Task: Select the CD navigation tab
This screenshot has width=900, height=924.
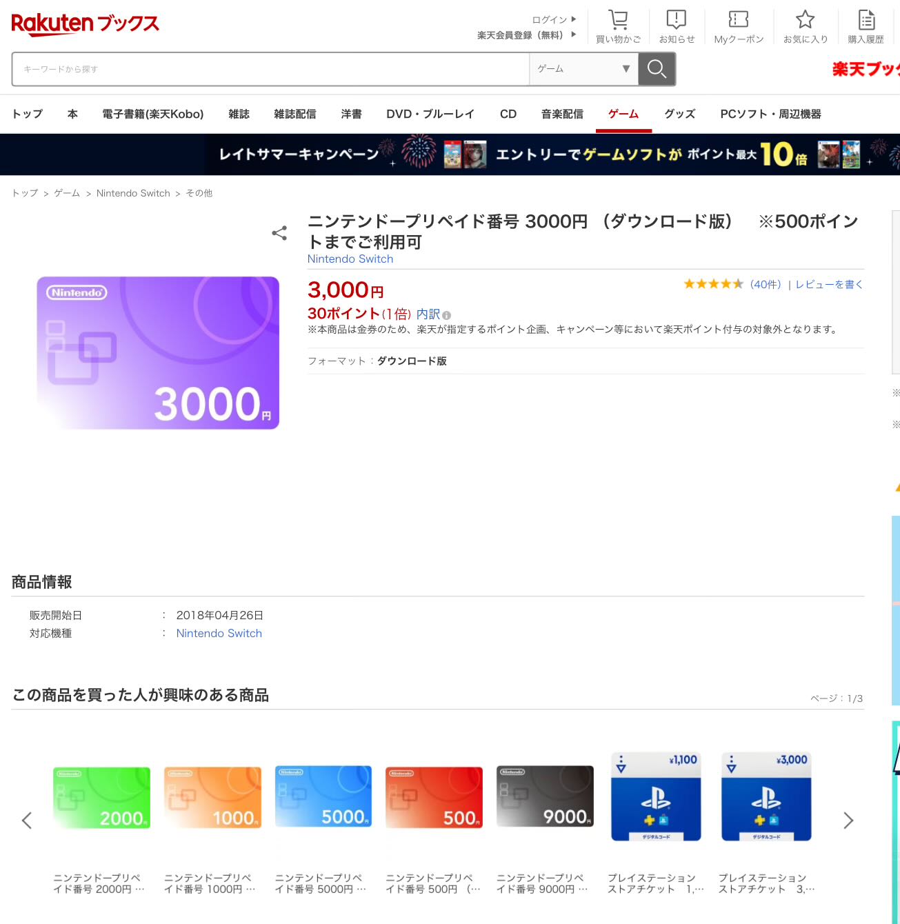Action: tap(508, 114)
